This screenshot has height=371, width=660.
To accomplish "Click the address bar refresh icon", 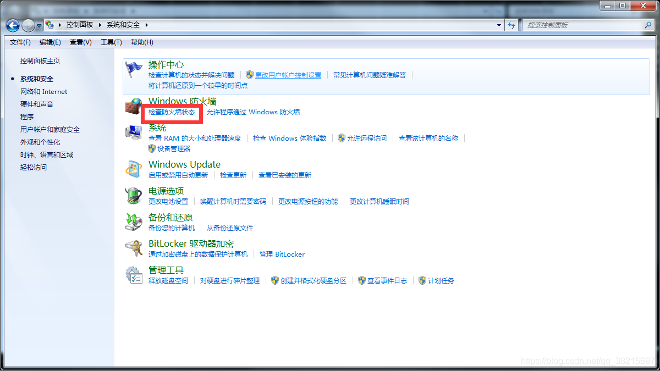I will coord(512,25).
